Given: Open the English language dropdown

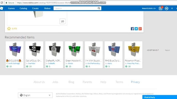Looking at the screenshot, I should pos(35,95).
